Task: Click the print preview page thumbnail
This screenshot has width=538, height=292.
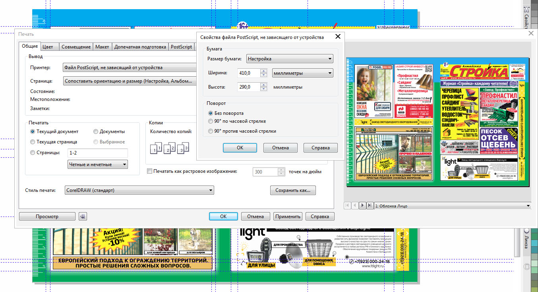Action: click(x=438, y=122)
